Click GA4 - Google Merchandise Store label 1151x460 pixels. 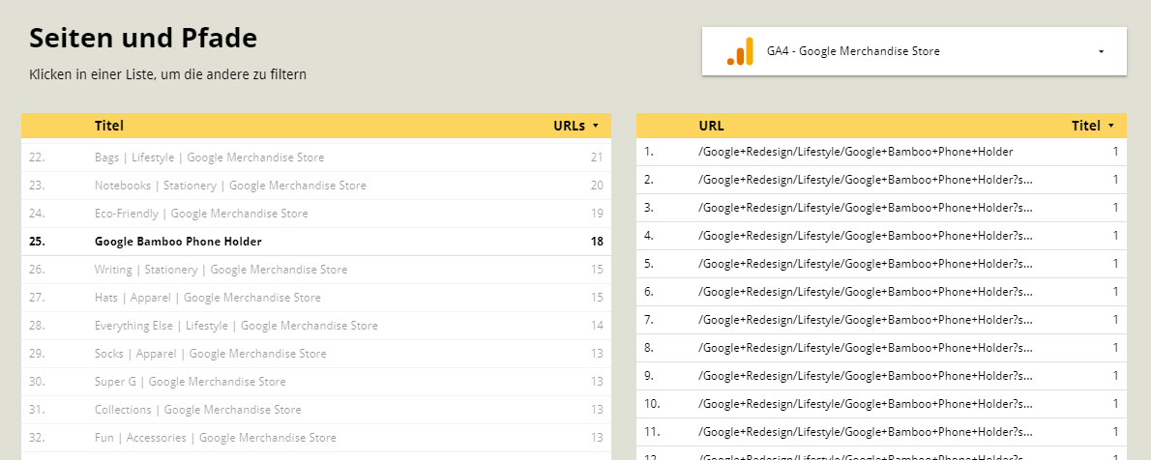[x=853, y=51]
